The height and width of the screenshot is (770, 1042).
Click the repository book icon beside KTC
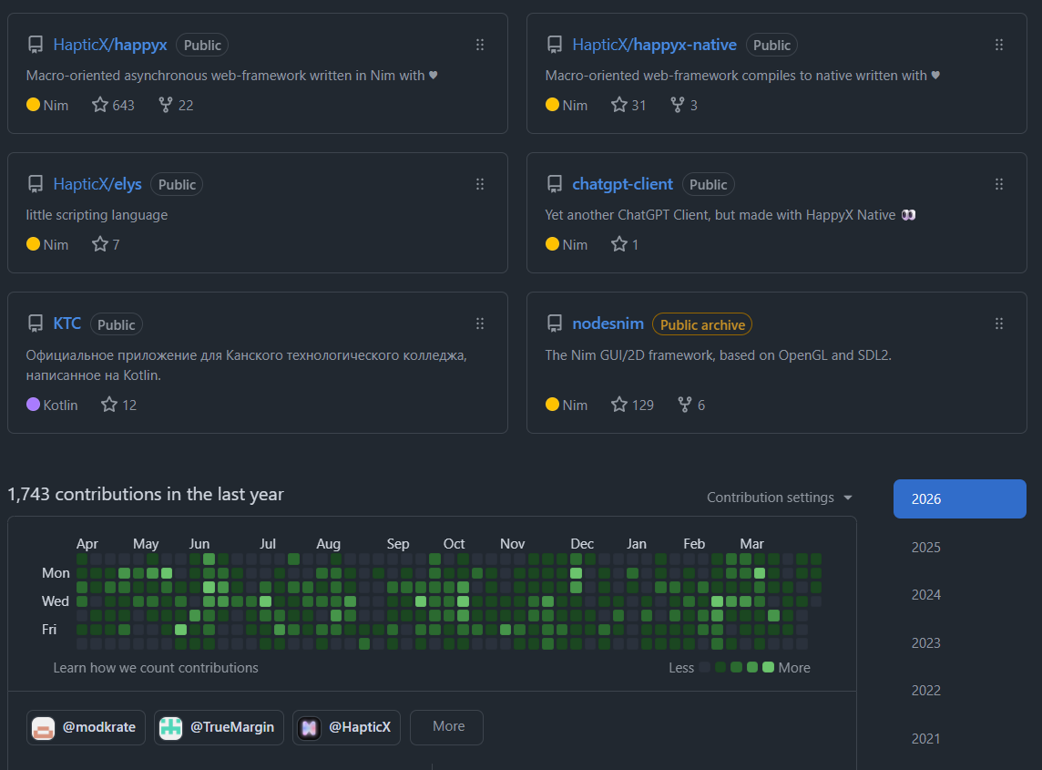[35, 323]
